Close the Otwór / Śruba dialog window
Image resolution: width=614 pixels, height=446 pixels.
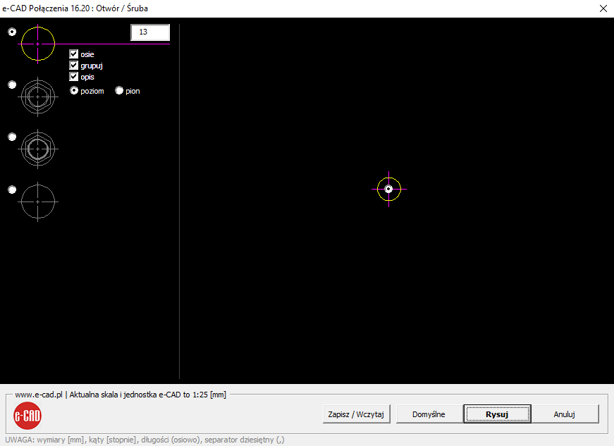[x=603, y=8]
